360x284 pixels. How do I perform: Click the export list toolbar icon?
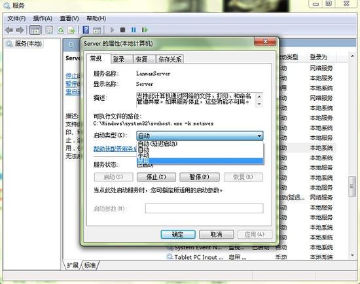tap(71, 30)
